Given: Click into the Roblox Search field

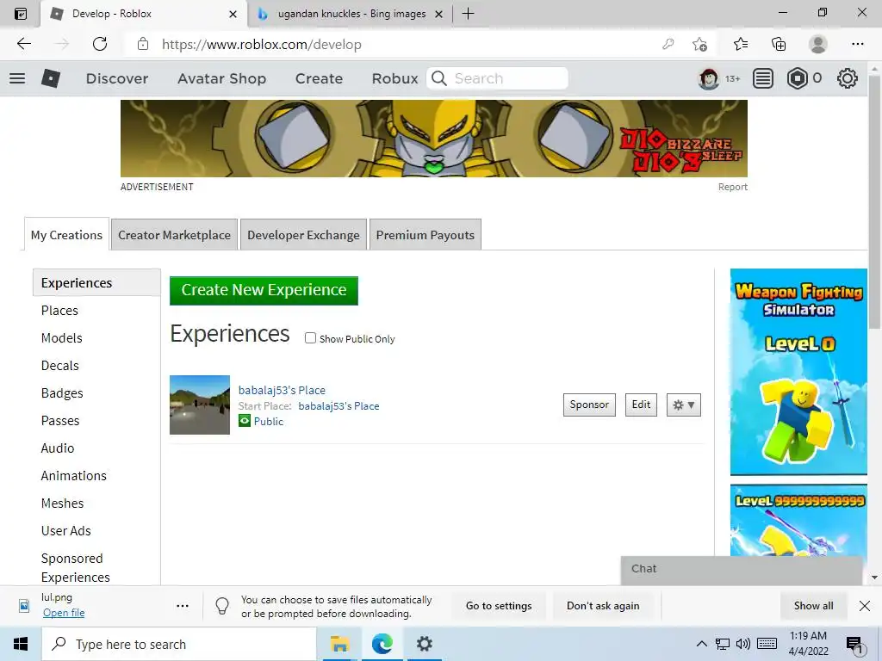Looking at the screenshot, I should point(497,78).
